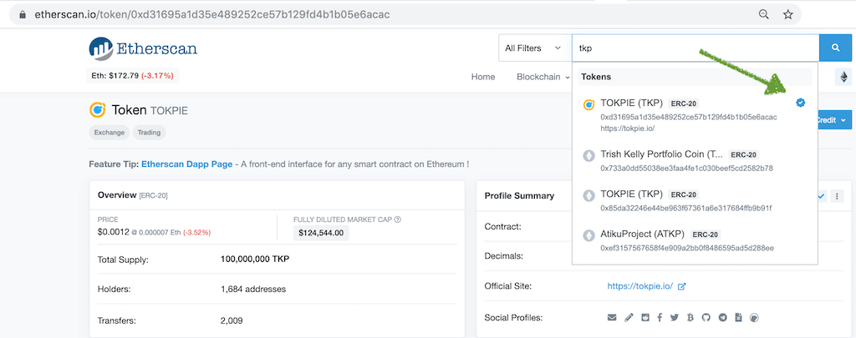Screen dimensions: 856x338
Task: Open the Reddit social profile icon
Action: coord(645,317)
